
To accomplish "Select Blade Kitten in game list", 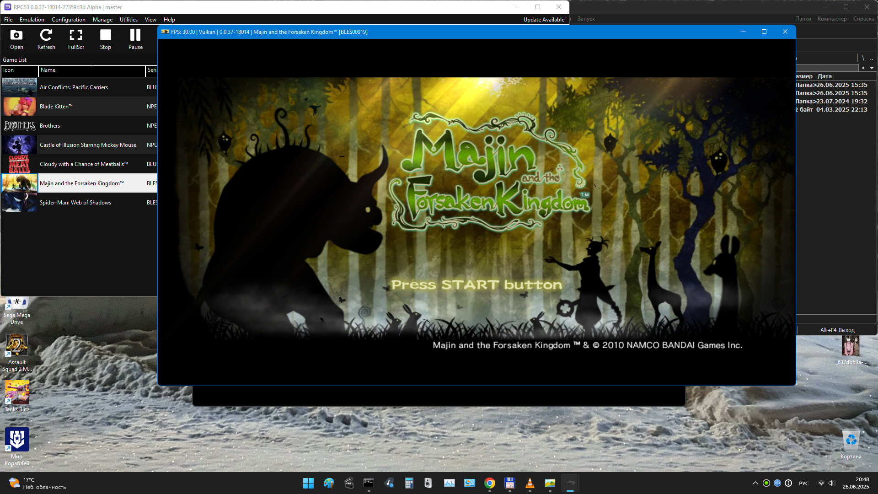I will coord(56,107).
